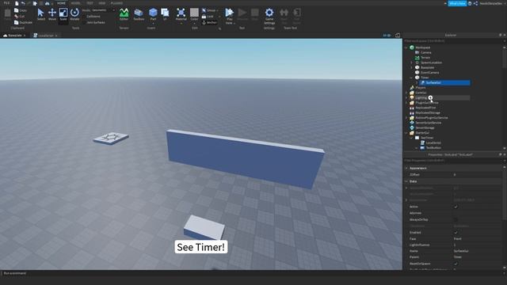The height and width of the screenshot is (285, 507).
Task: Open the UI insert tool
Action: (165, 14)
